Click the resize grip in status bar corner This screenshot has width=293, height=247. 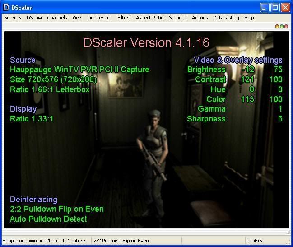(288, 242)
